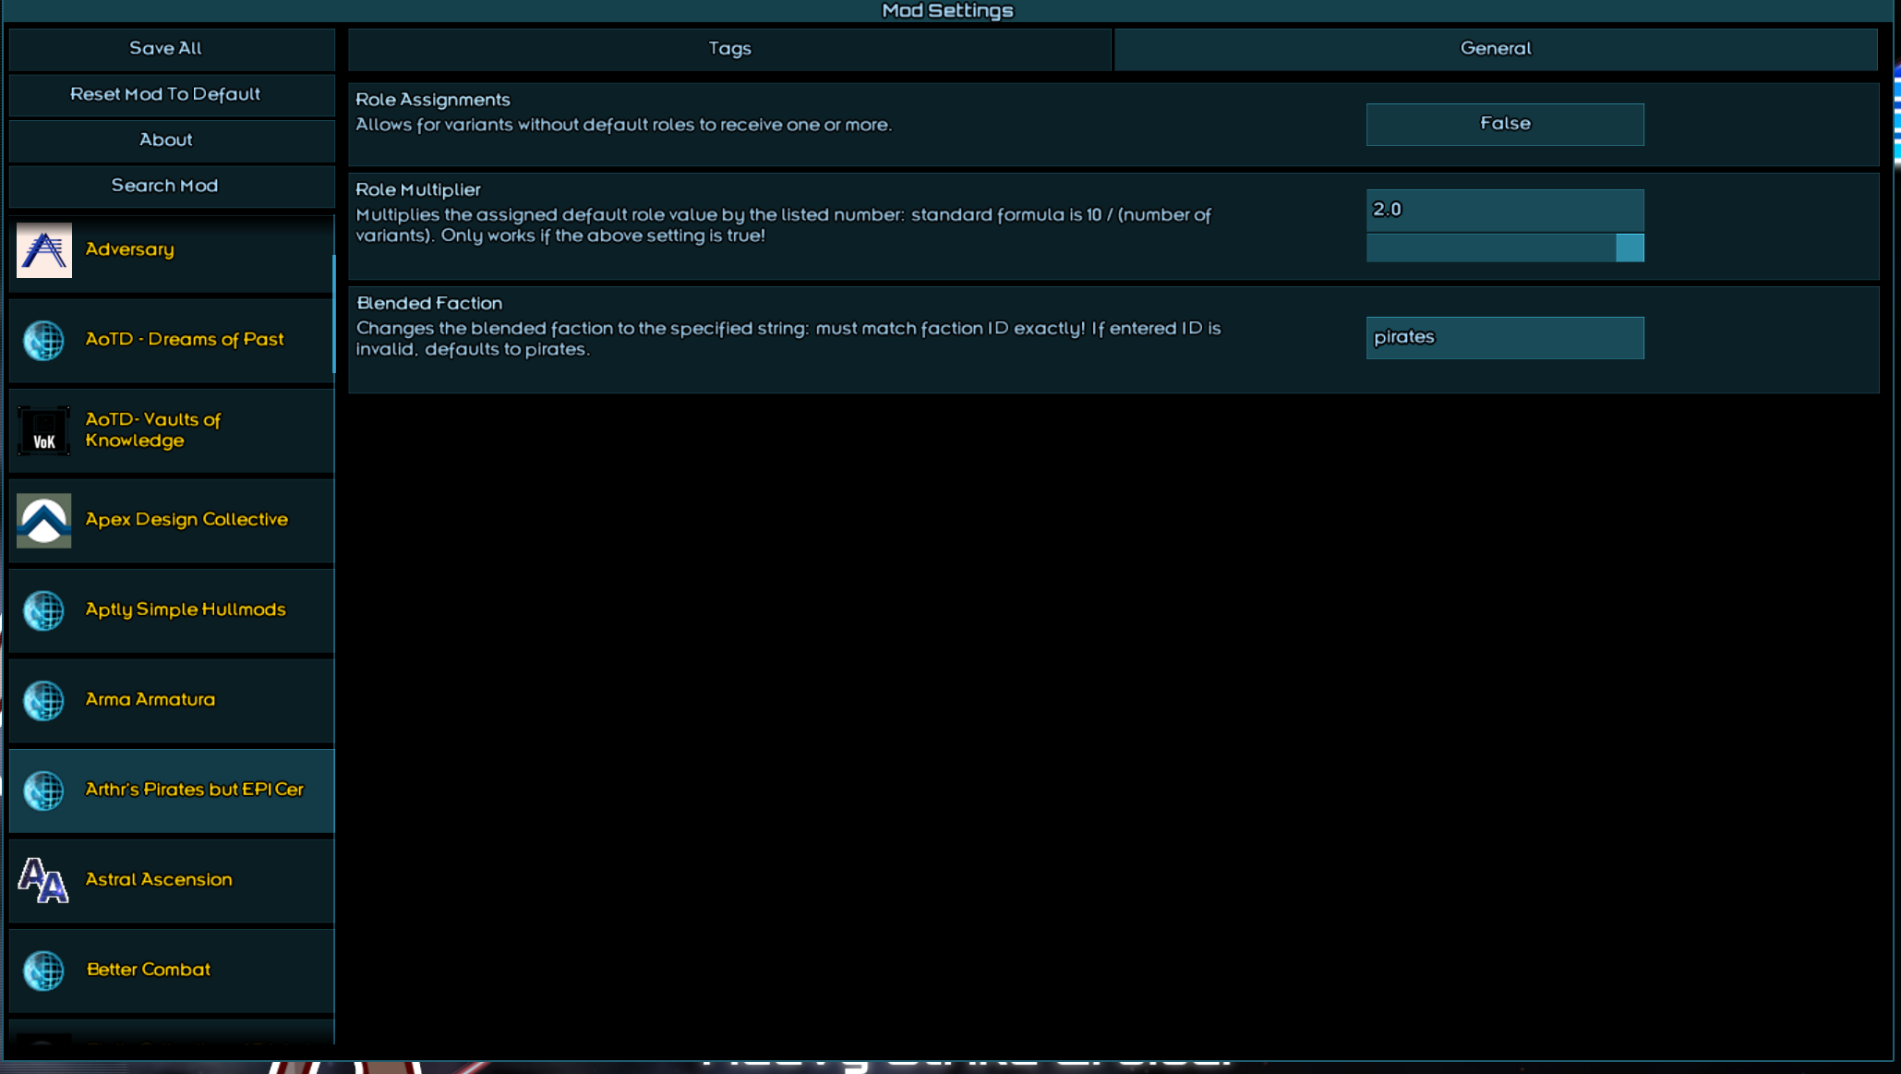Click the Adversary mod icon
This screenshot has width=1901, height=1074.
[43, 250]
